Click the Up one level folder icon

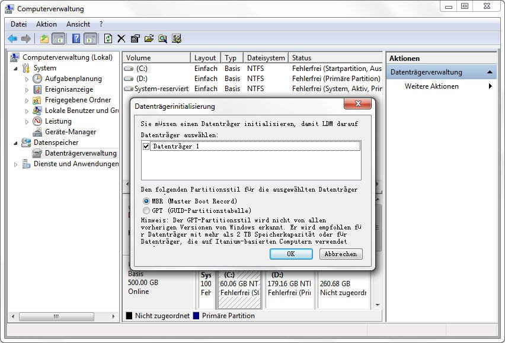(x=44, y=39)
